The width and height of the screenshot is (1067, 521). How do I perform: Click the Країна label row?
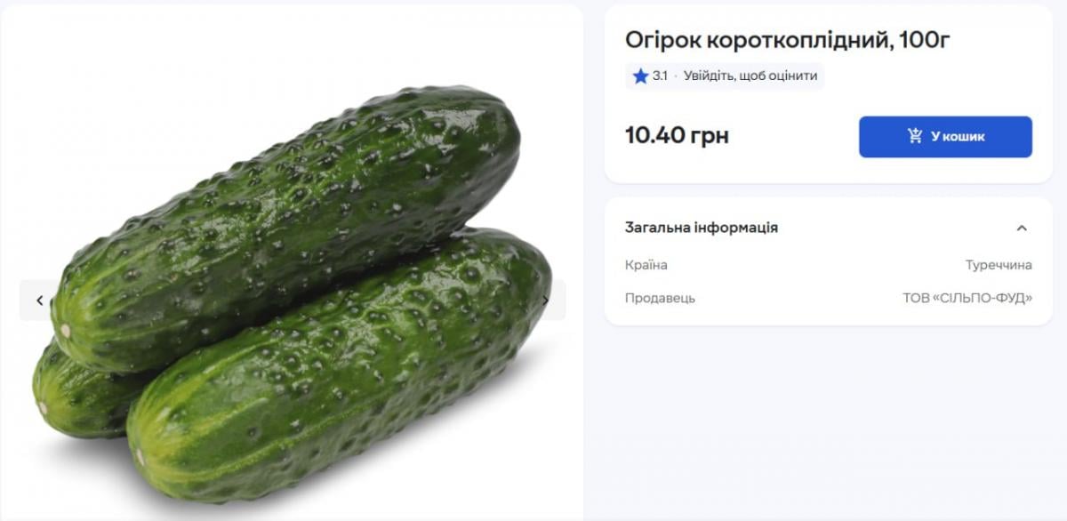[645, 264]
